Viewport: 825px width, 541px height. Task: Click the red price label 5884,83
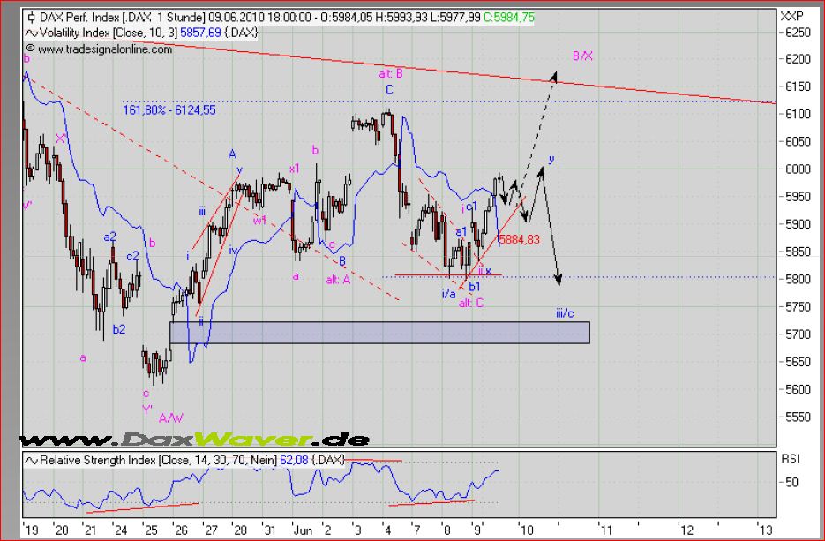coord(520,239)
